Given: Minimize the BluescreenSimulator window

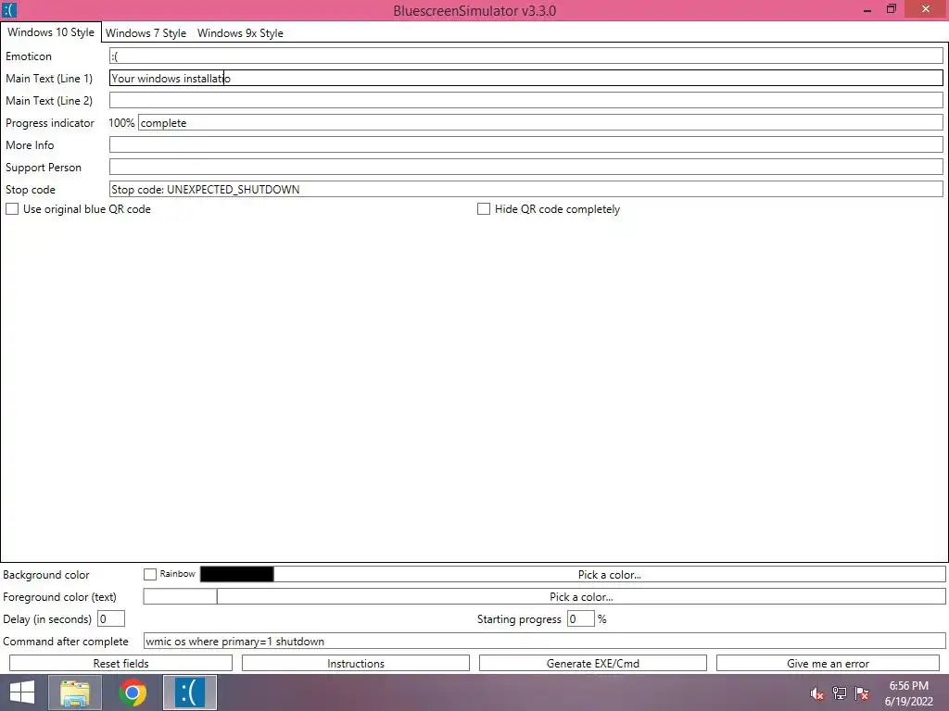Looking at the screenshot, I should (867, 9).
